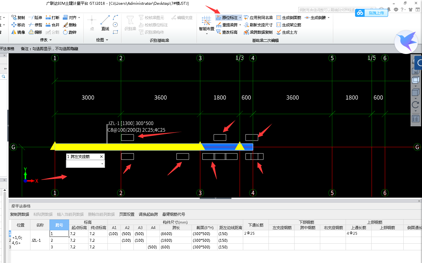
Task: Click the 跨号 column header
Action: [x=59, y=225]
